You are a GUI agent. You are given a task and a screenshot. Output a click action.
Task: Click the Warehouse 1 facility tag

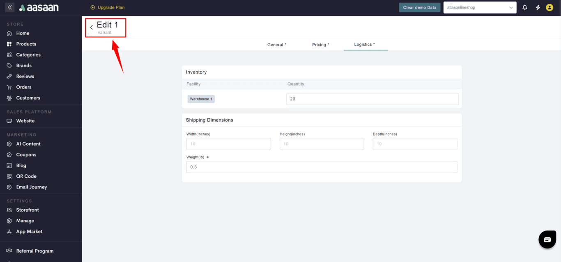coord(201,99)
